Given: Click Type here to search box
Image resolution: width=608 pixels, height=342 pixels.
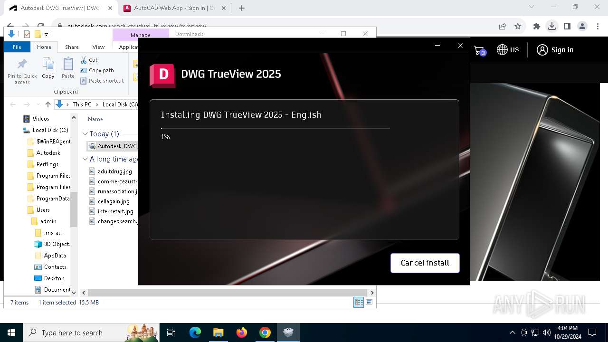Looking at the screenshot, I should 90,332.
